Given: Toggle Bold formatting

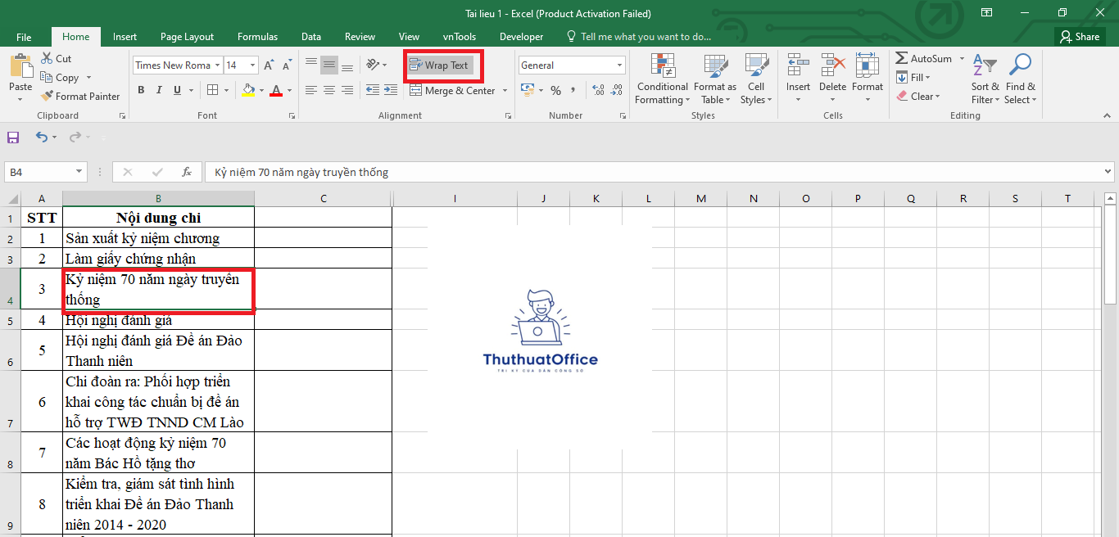Looking at the screenshot, I should [141, 90].
